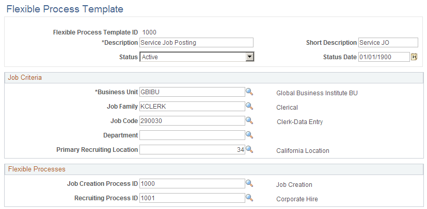Click the empty Department field
427x209 pixels.
click(x=192, y=135)
